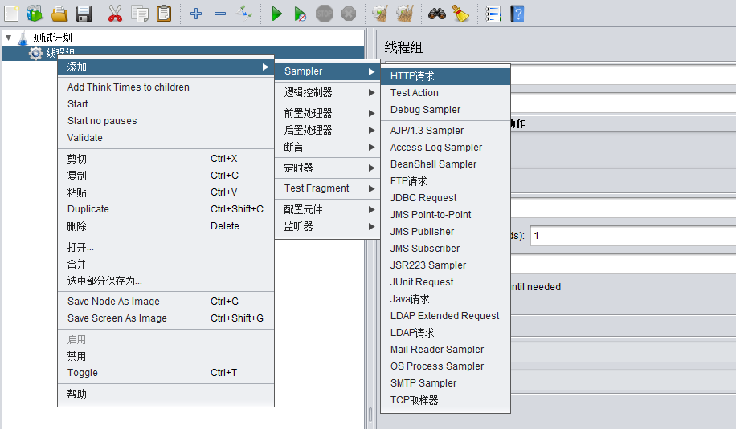This screenshot has width=736, height=429.
Task: Click the Open file folder icon
Action: click(x=59, y=14)
